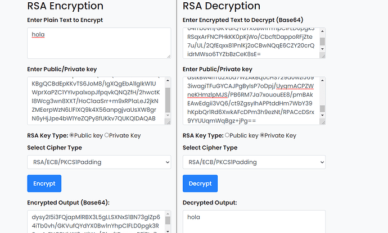Screen dimensions: 388x233
Task: Select Private Key radio under RSA Encryption
Action: point(107,135)
